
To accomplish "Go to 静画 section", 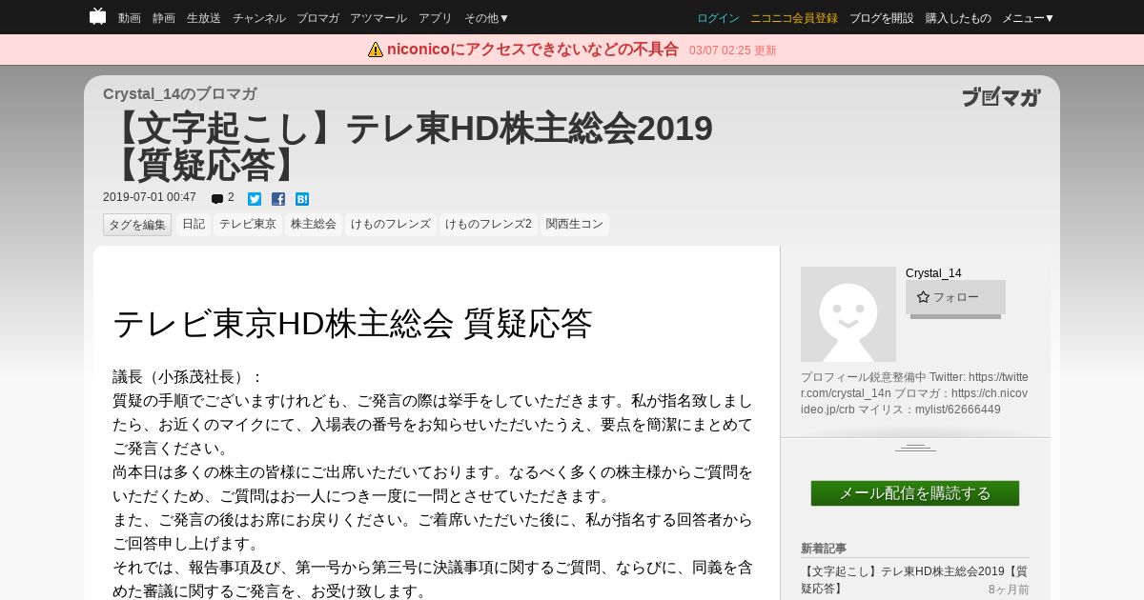I will point(164,18).
